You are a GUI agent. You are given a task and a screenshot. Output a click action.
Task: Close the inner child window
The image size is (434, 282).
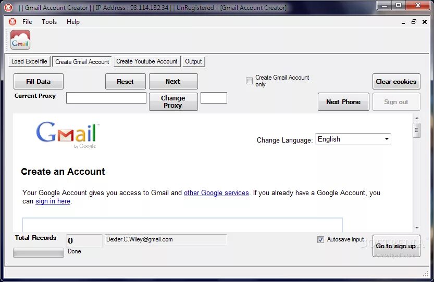[425, 21]
